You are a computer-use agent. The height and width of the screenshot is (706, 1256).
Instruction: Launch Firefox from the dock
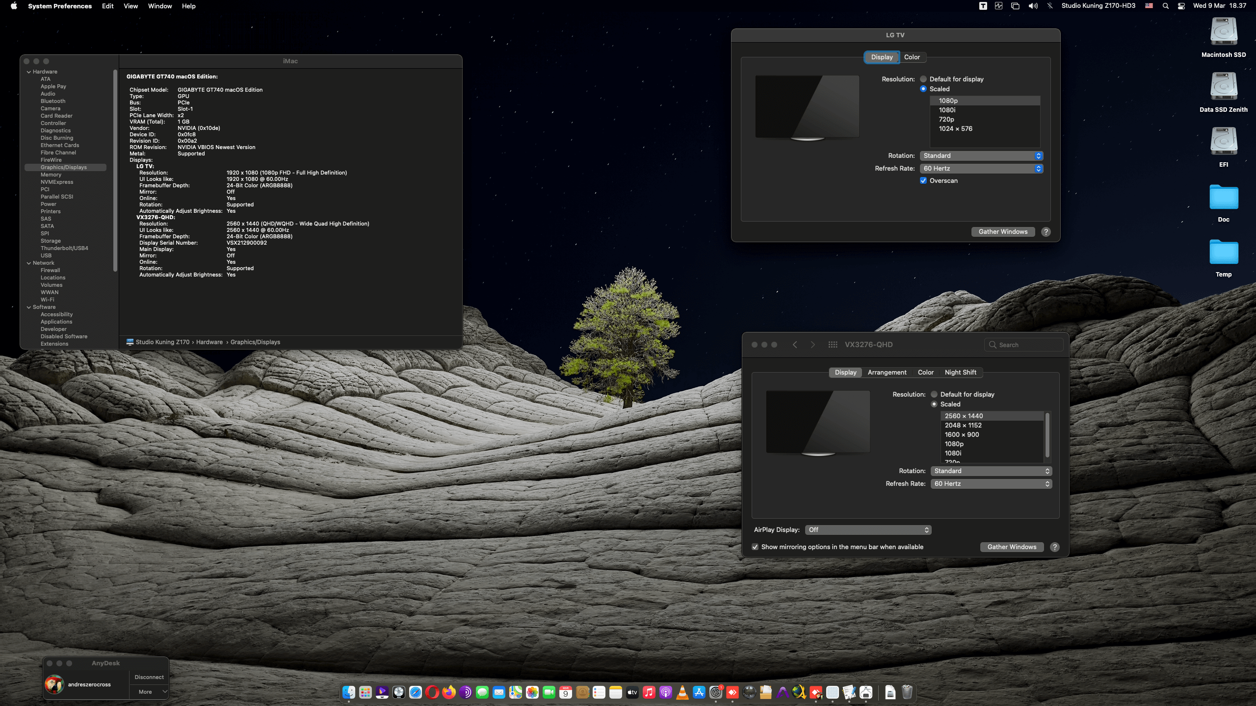coord(449,692)
